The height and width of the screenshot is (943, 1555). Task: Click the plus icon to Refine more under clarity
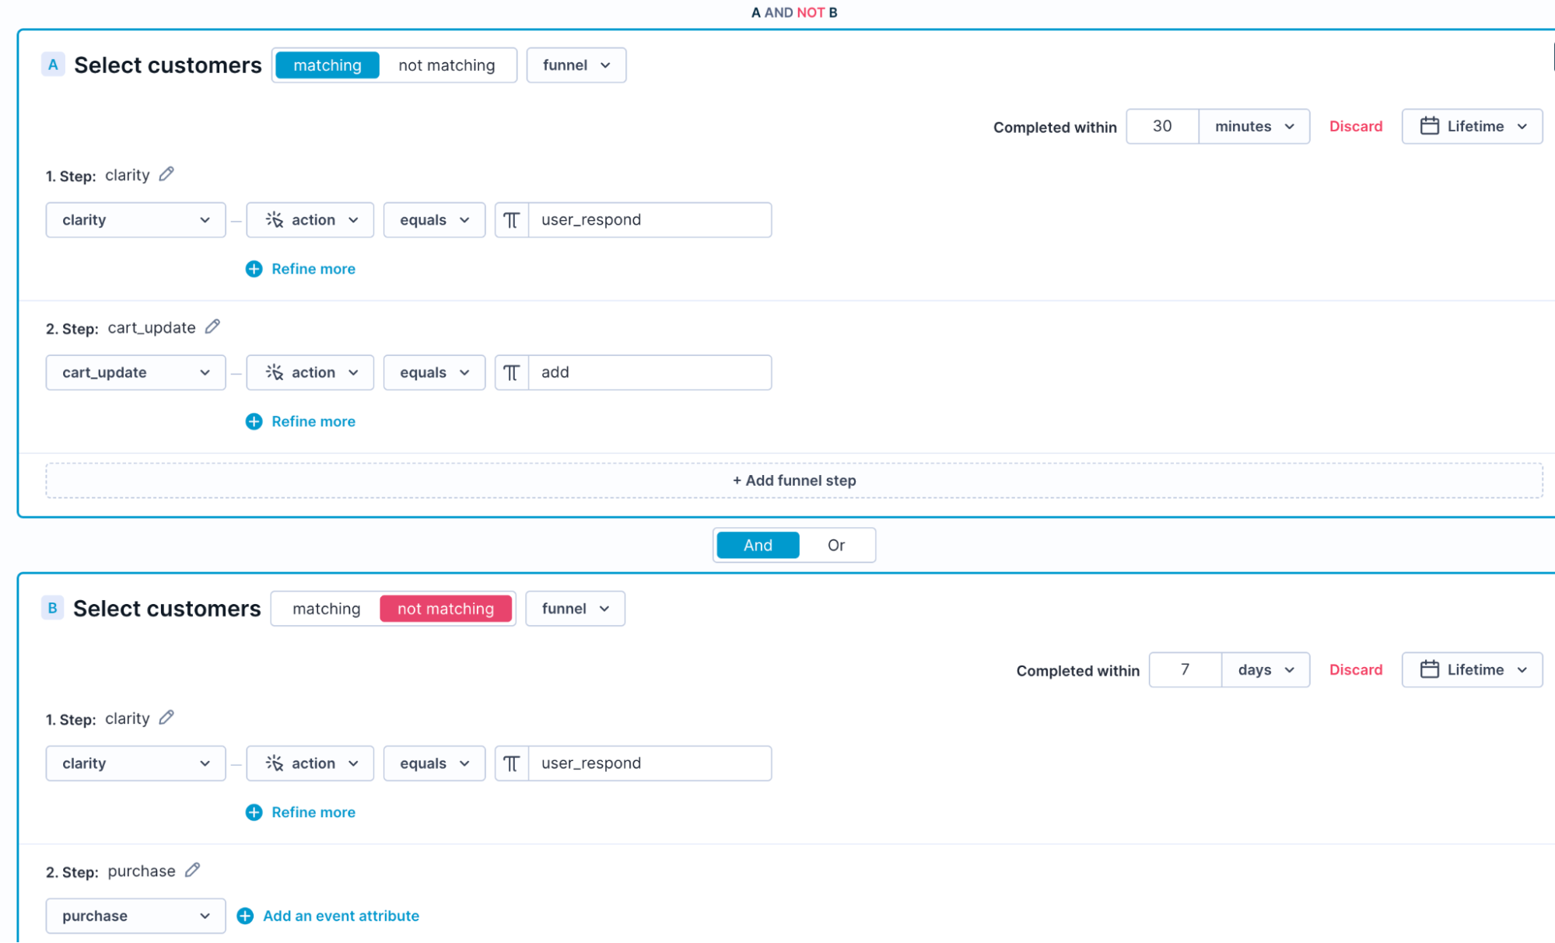pos(253,268)
